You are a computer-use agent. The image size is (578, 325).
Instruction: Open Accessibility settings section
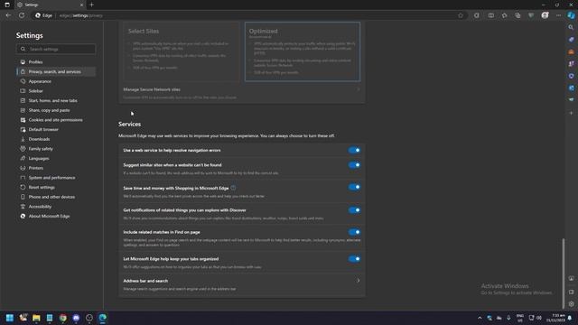(56, 207)
